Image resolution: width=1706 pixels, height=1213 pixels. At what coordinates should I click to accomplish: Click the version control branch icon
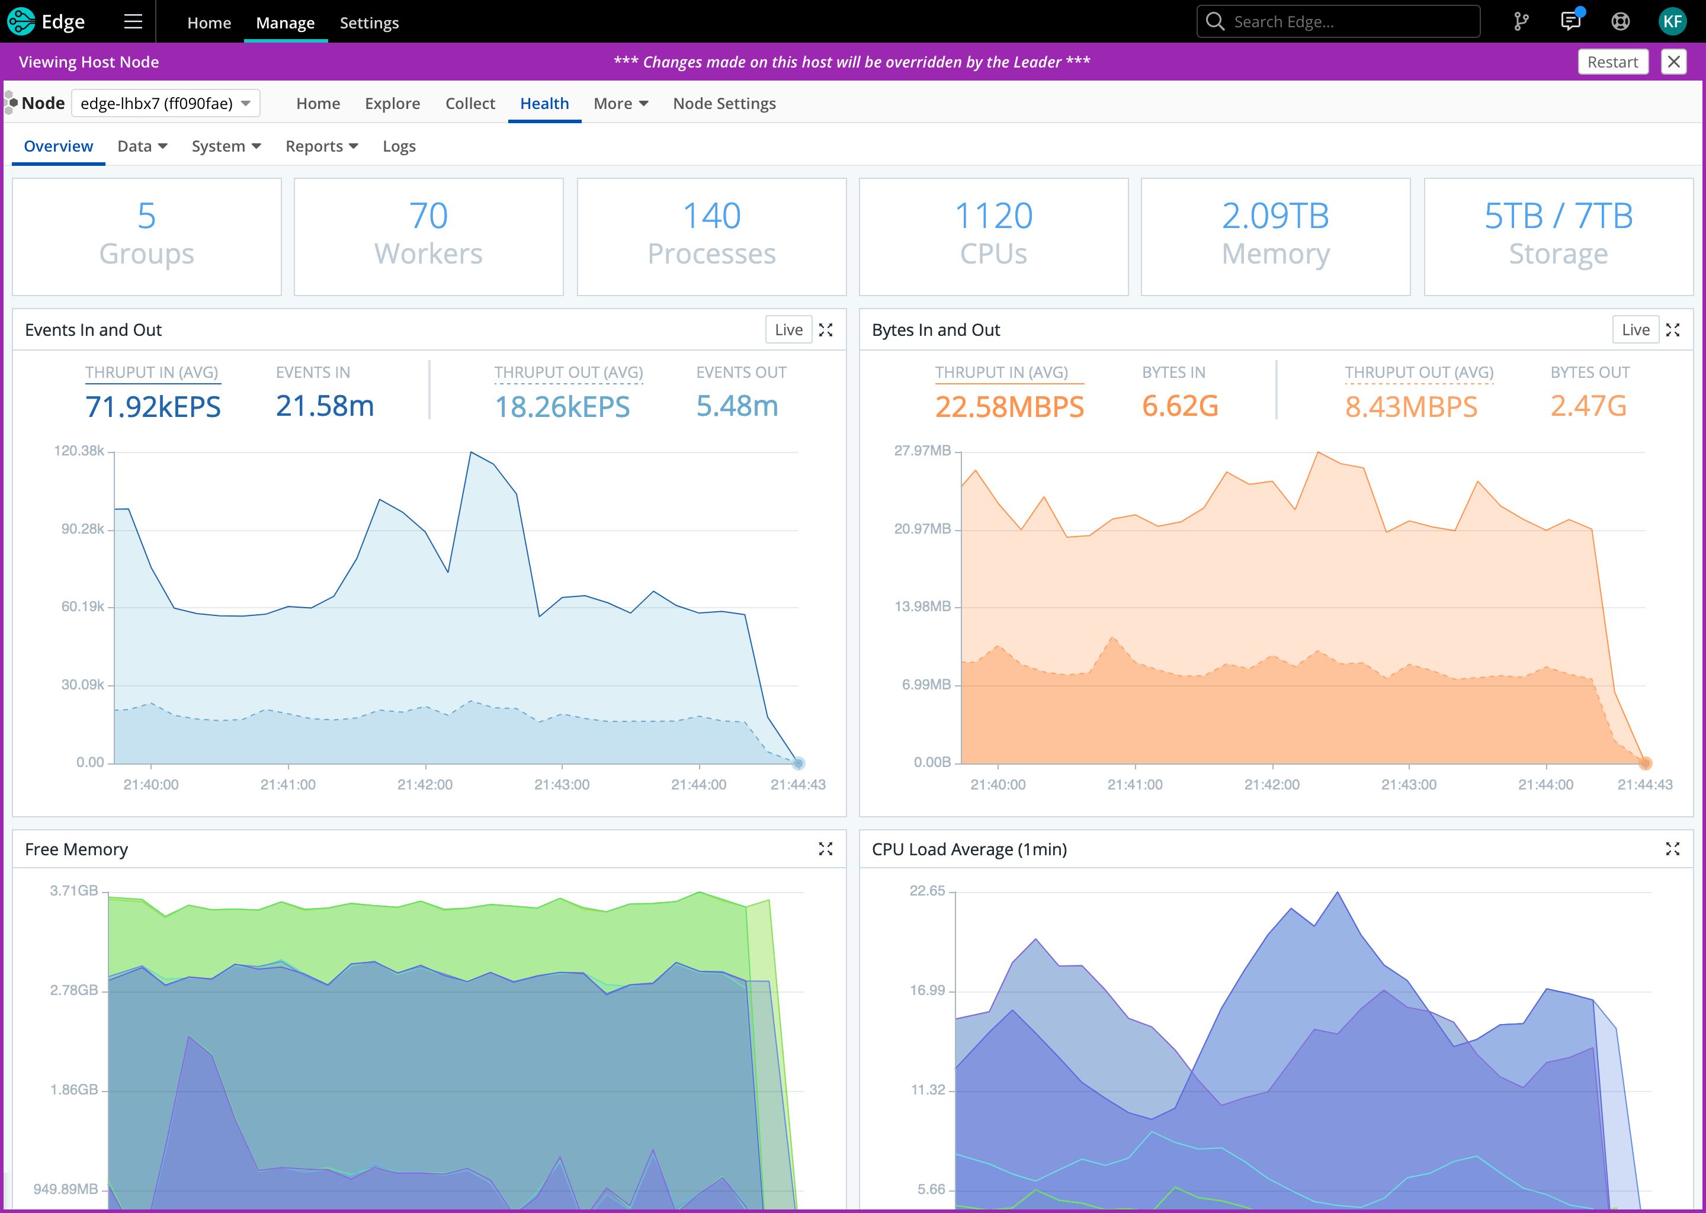tap(1521, 22)
